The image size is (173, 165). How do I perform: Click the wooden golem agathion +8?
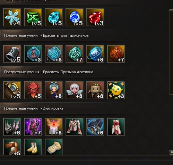95,90
